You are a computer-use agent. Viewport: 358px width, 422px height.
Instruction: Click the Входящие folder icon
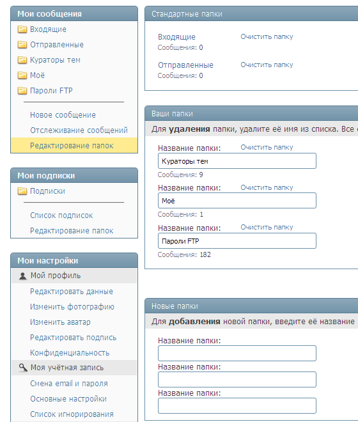click(x=22, y=29)
